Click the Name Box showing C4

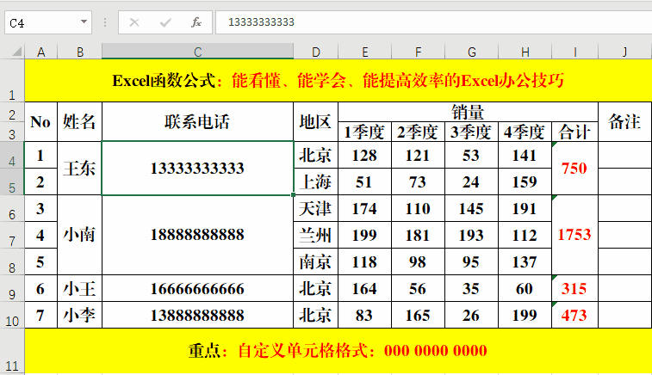[x=48, y=22]
